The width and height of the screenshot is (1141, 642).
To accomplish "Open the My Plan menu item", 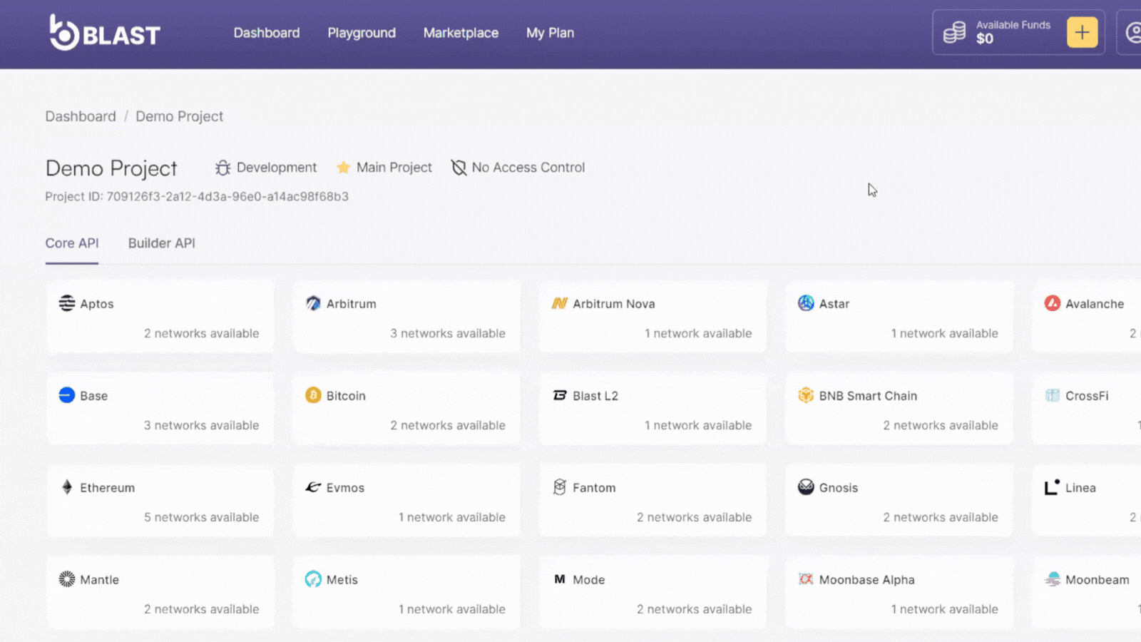I will point(550,33).
